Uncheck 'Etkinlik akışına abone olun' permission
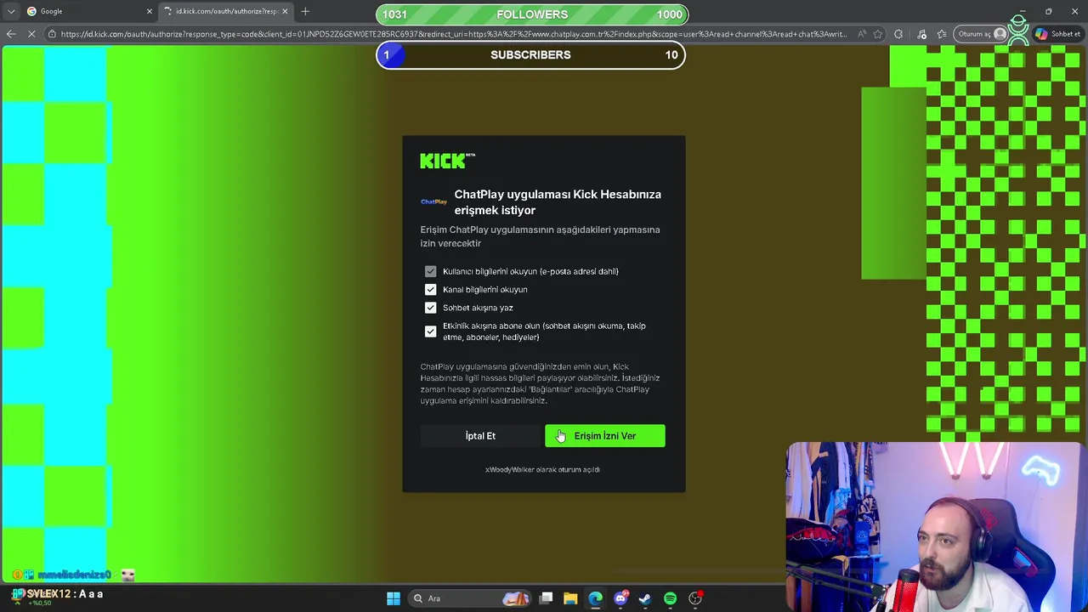 [x=430, y=331]
